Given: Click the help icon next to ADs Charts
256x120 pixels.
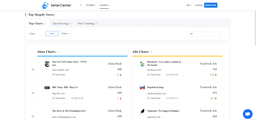Looking at the screenshot, I should coord(151,52).
